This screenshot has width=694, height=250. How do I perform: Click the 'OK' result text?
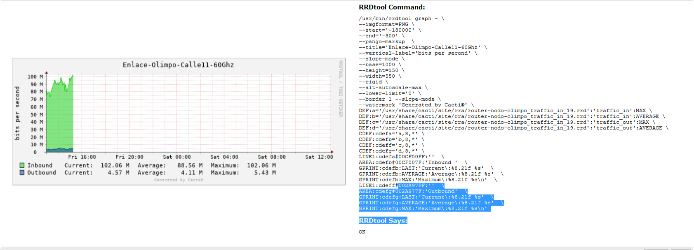coord(362,232)
